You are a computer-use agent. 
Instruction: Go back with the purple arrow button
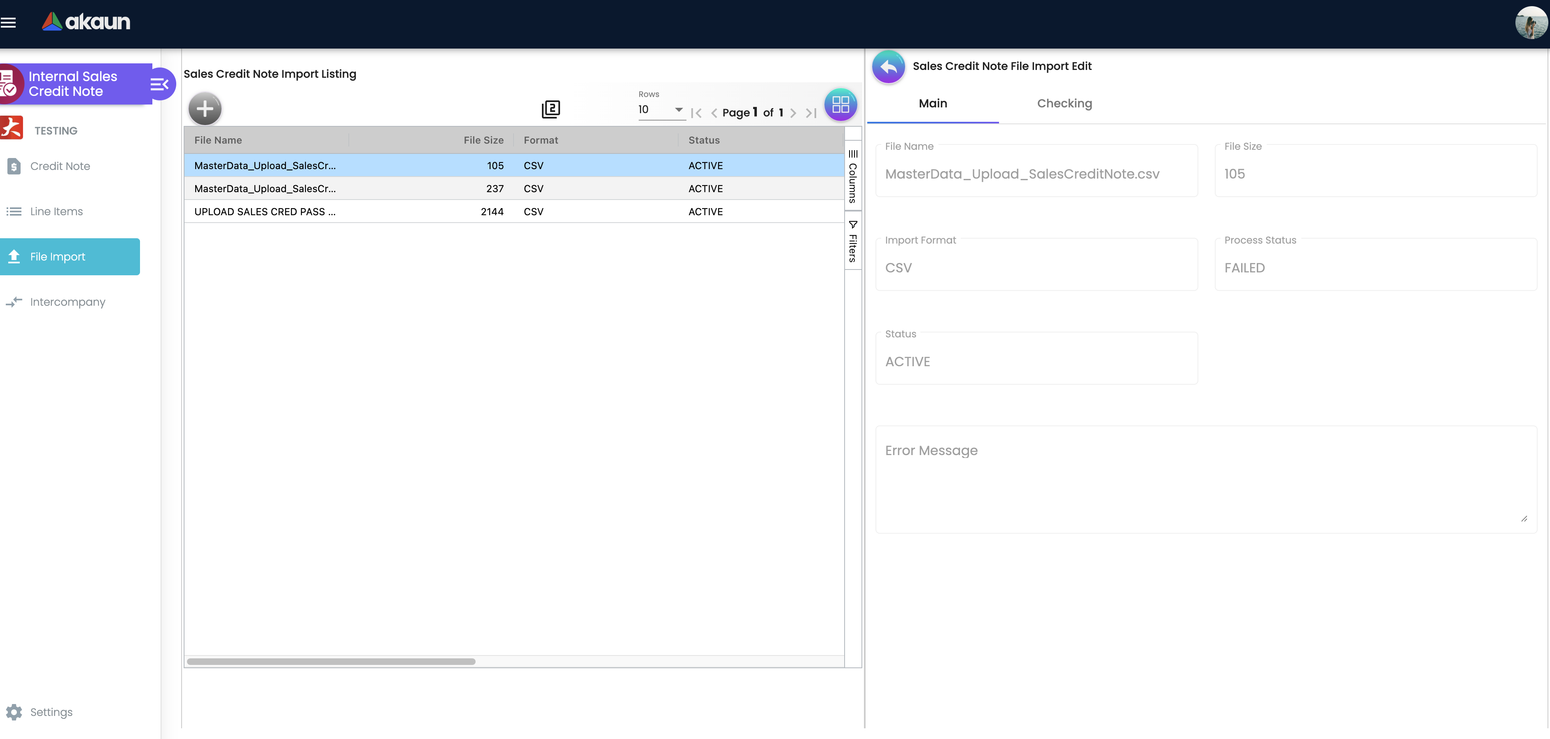pyautogui.click(x=888, y=67)
